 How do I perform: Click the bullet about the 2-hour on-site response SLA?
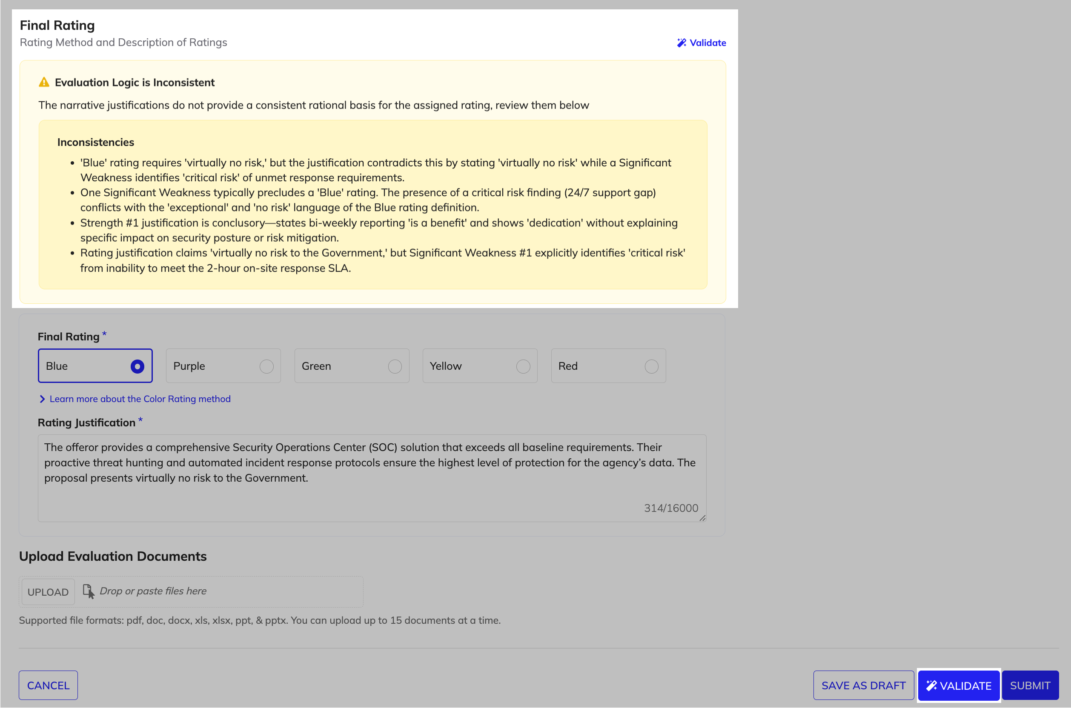(383, 260)
